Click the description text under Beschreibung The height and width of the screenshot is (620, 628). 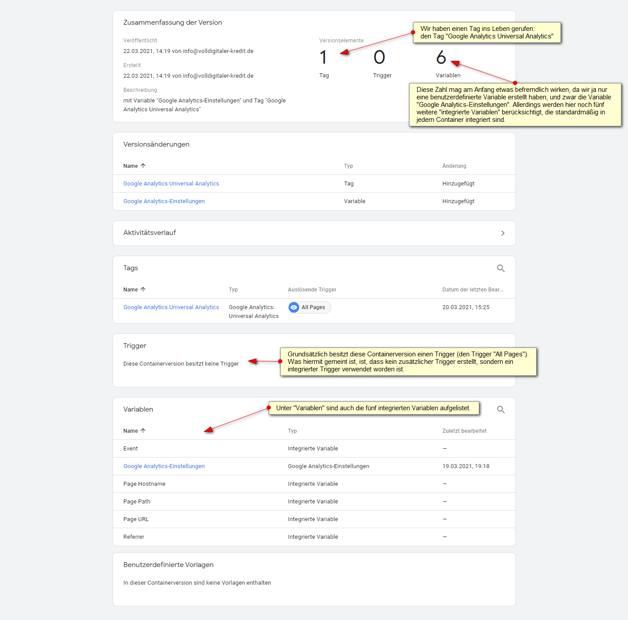pos(204,105)
